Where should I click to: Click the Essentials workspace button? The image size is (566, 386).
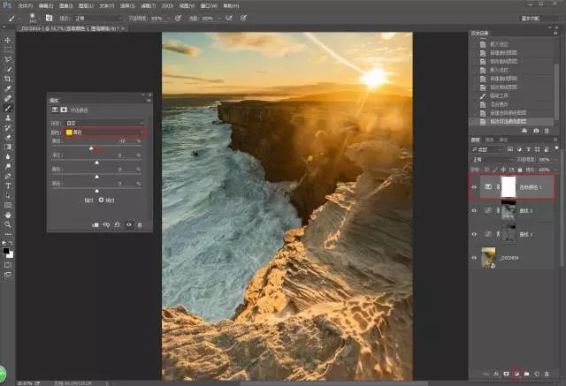coord(531,17)
